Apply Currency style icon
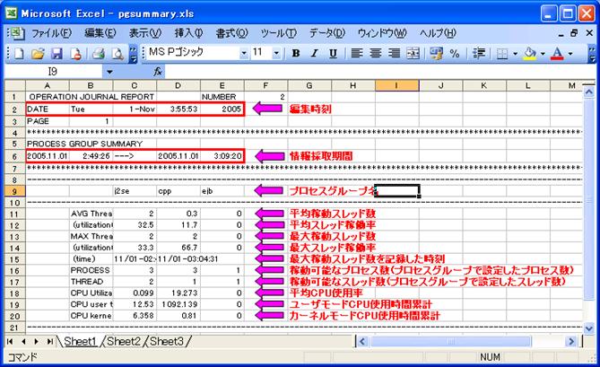 (x=436, y=54)
